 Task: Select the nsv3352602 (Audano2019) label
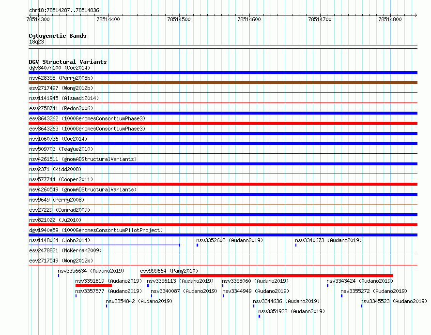pos(230,240)
